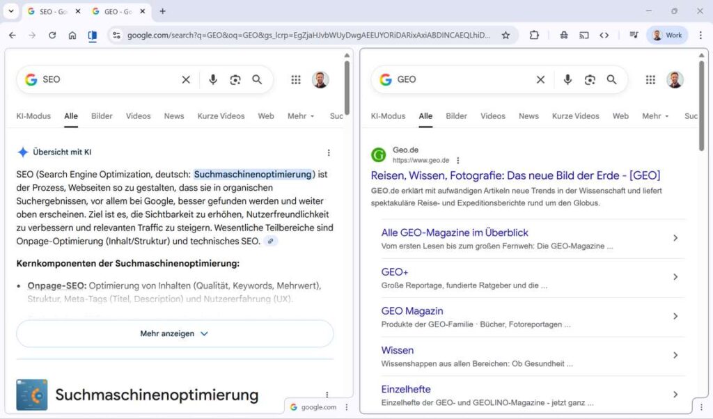Image resolution: width=713 pixels, height=419 pixels.
Task: Toggle the split-screen reading icon beside the address bar
Action: (x=91, y=35)
